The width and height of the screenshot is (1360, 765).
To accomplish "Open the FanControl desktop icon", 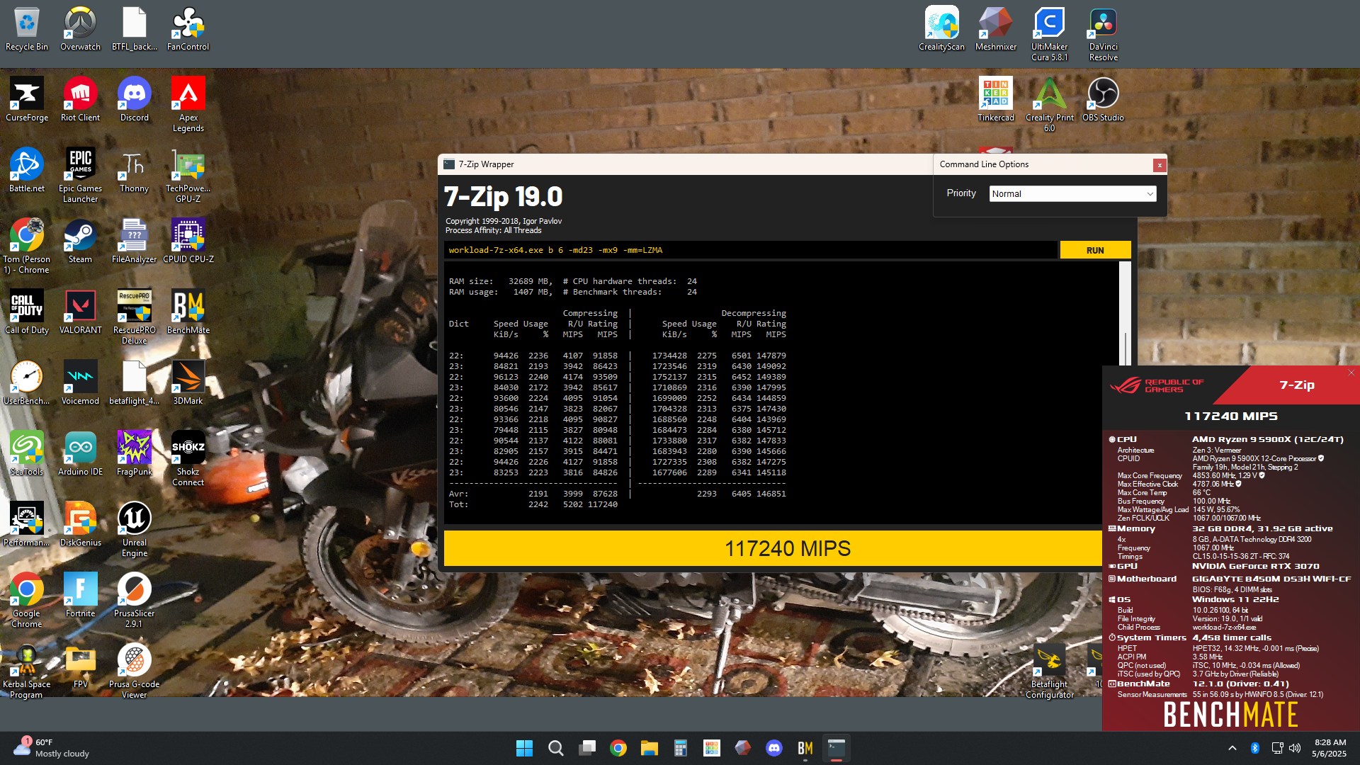I will coord(188,29).
